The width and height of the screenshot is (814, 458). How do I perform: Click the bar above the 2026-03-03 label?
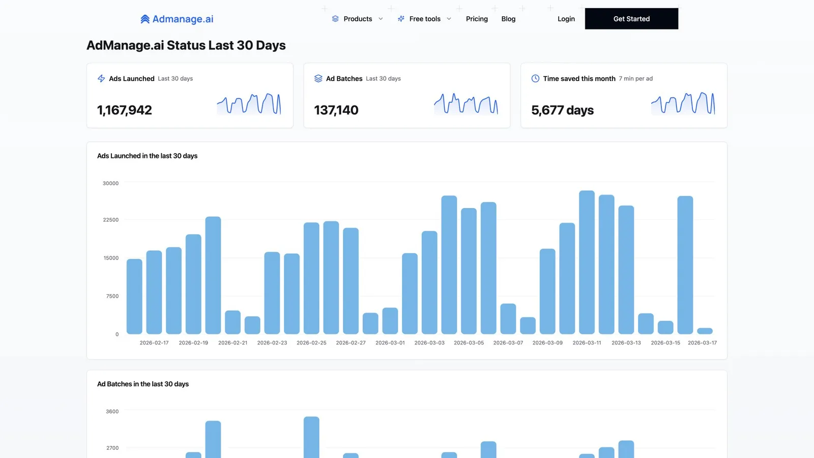click(429, 282)
